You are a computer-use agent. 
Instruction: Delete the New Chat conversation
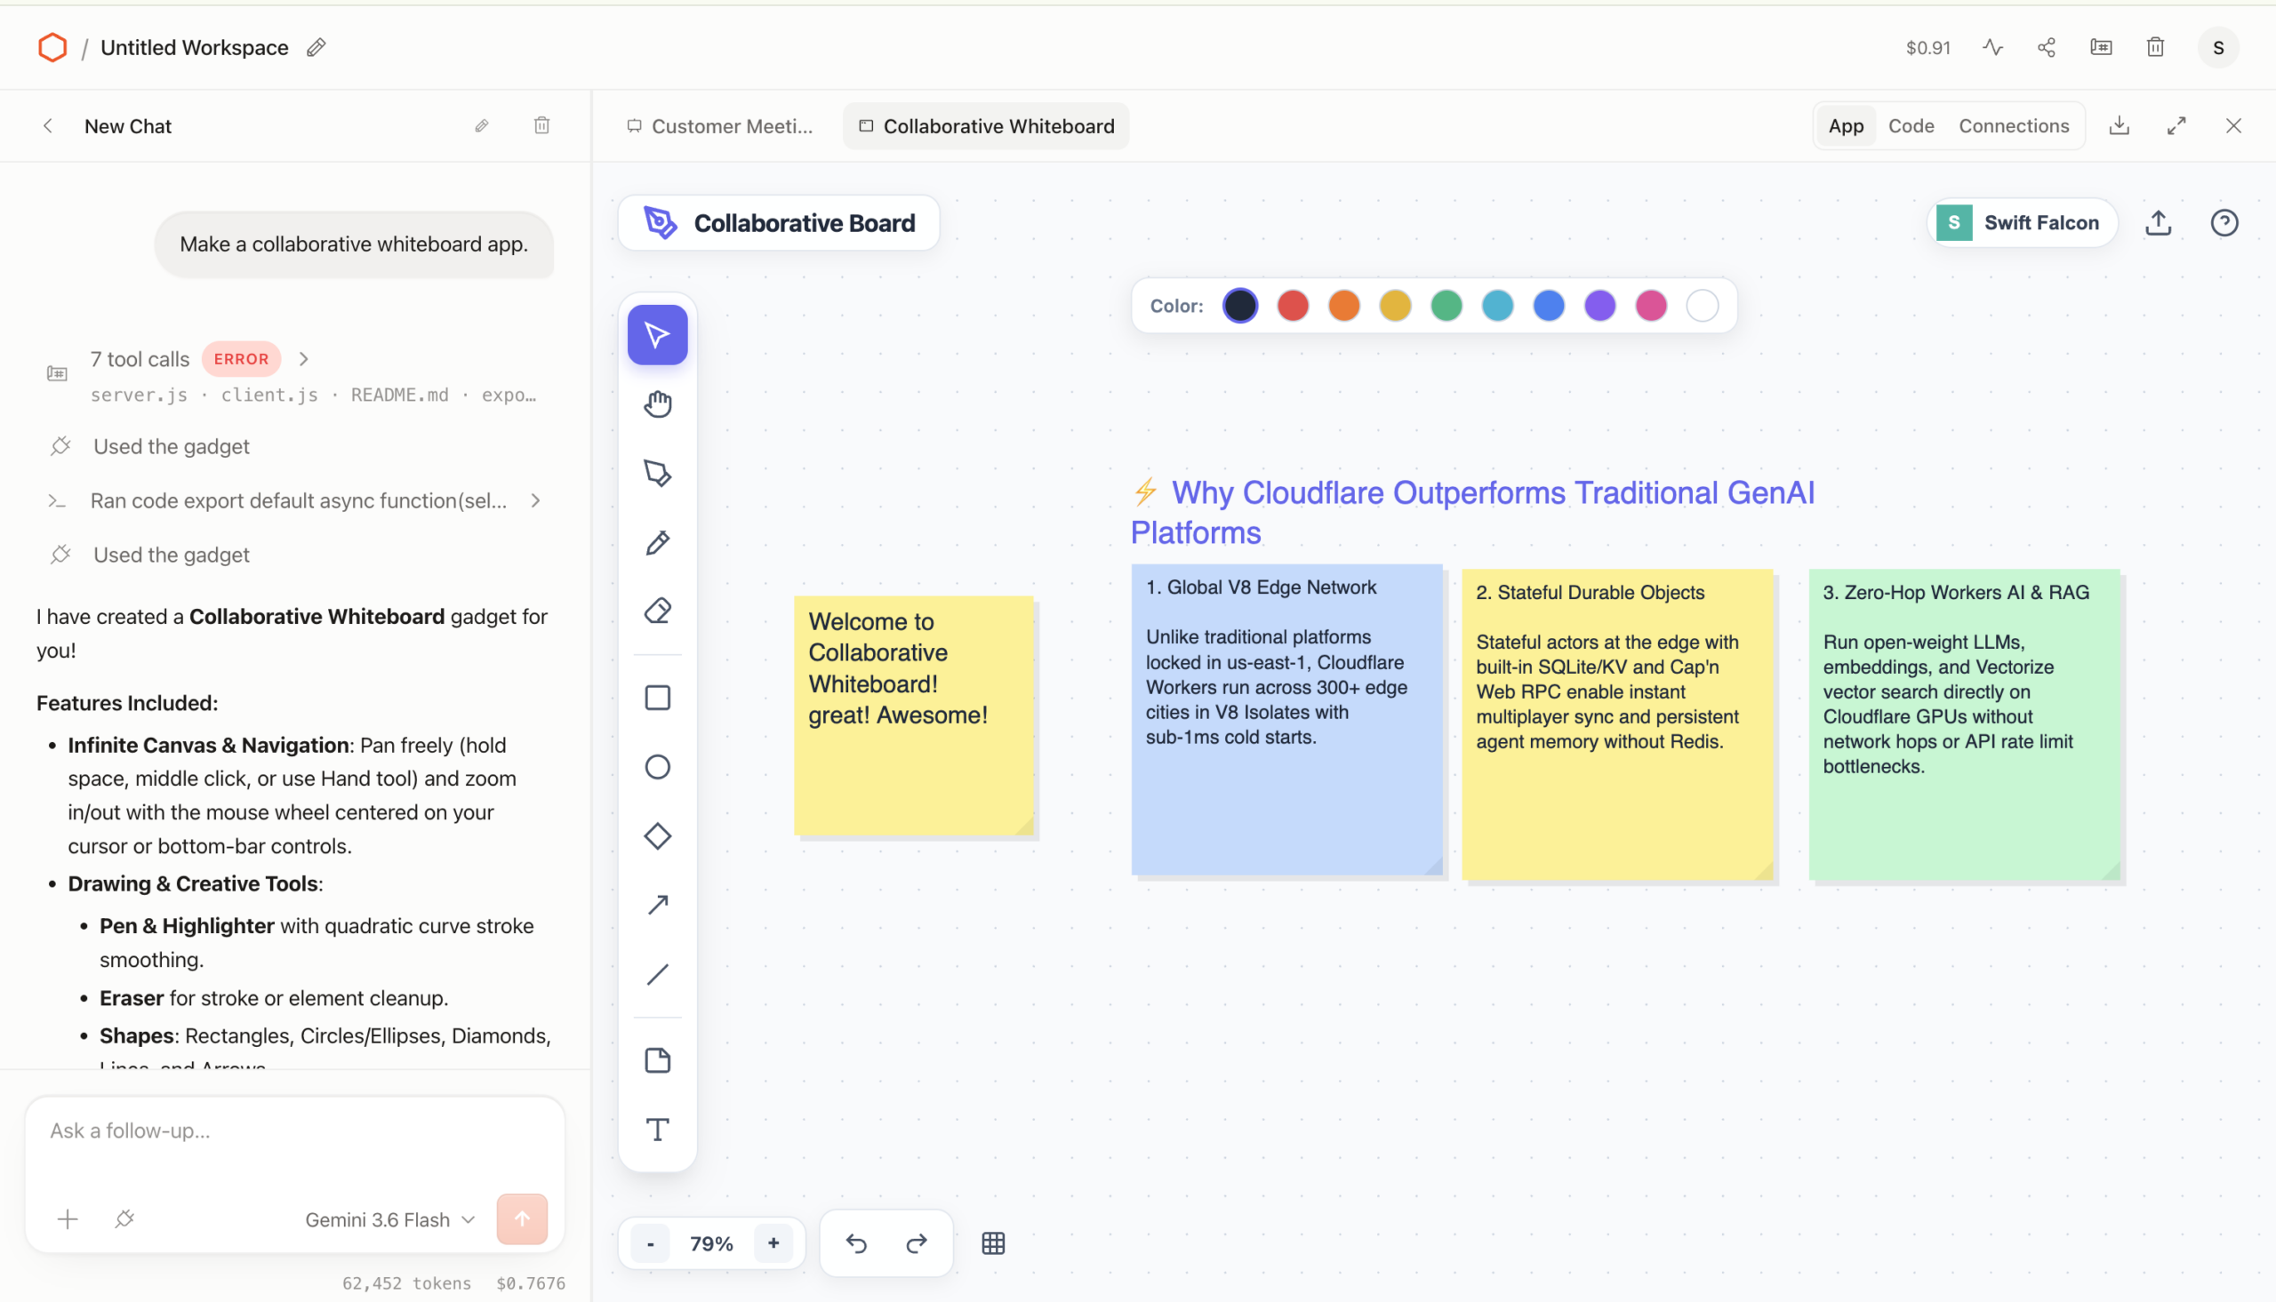(x=541, y=126)
